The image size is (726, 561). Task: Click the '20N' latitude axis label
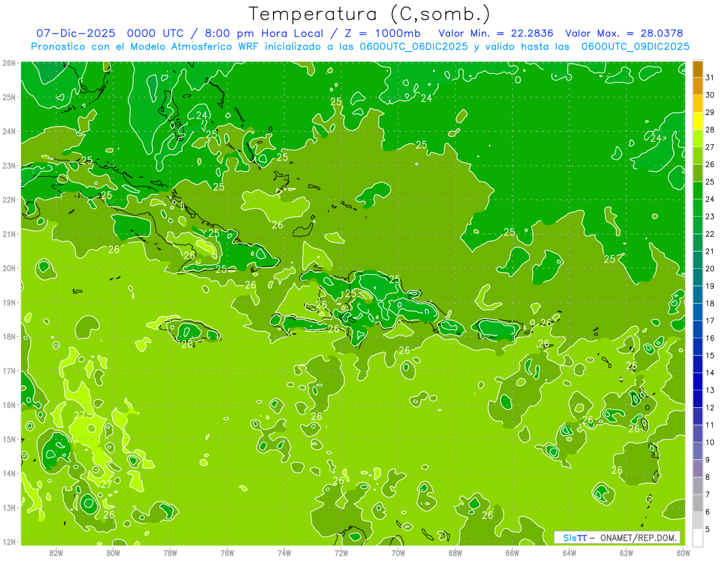coord(8,268)
